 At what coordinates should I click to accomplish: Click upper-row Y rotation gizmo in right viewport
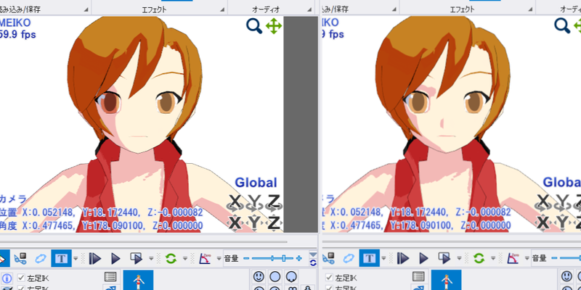click(x=562, y=203)
